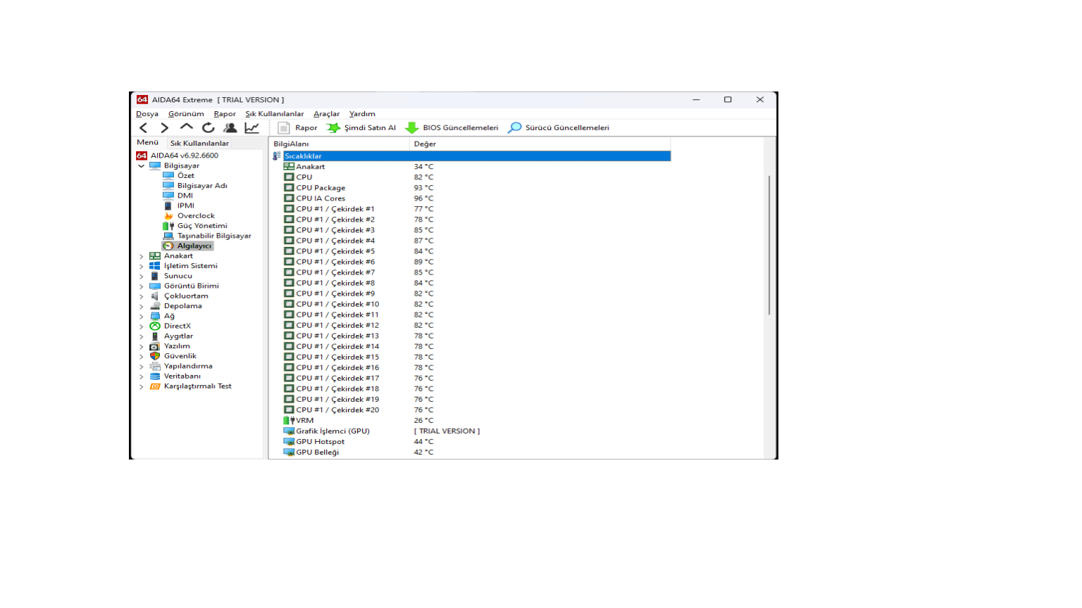Click the Güvenlik shield icon
This screenshot has width=1082, height=608.
155,356
